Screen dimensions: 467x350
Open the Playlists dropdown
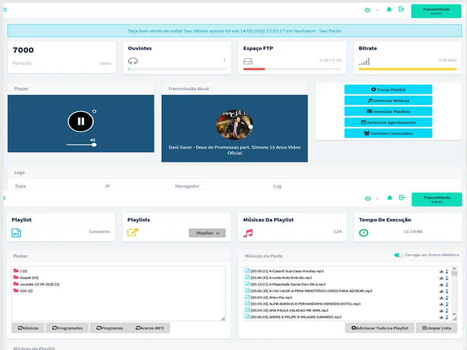pyautogui.click(x=207, y=233)
